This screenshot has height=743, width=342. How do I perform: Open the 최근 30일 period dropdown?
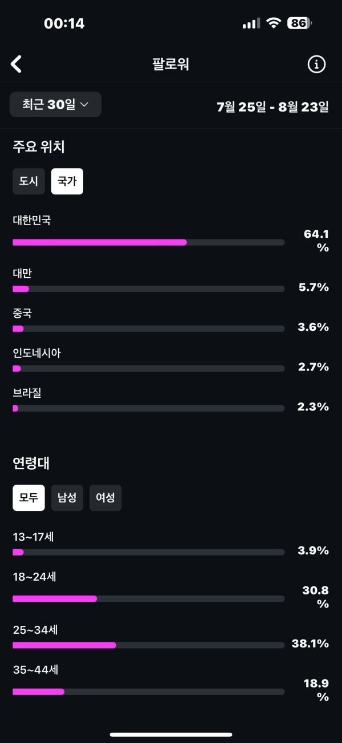55,105
